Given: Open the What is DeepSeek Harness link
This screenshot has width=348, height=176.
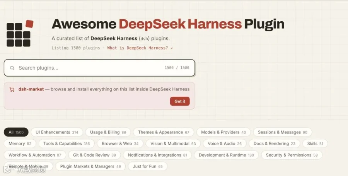Looking at the screenshot, I should [x=140, y=48].
